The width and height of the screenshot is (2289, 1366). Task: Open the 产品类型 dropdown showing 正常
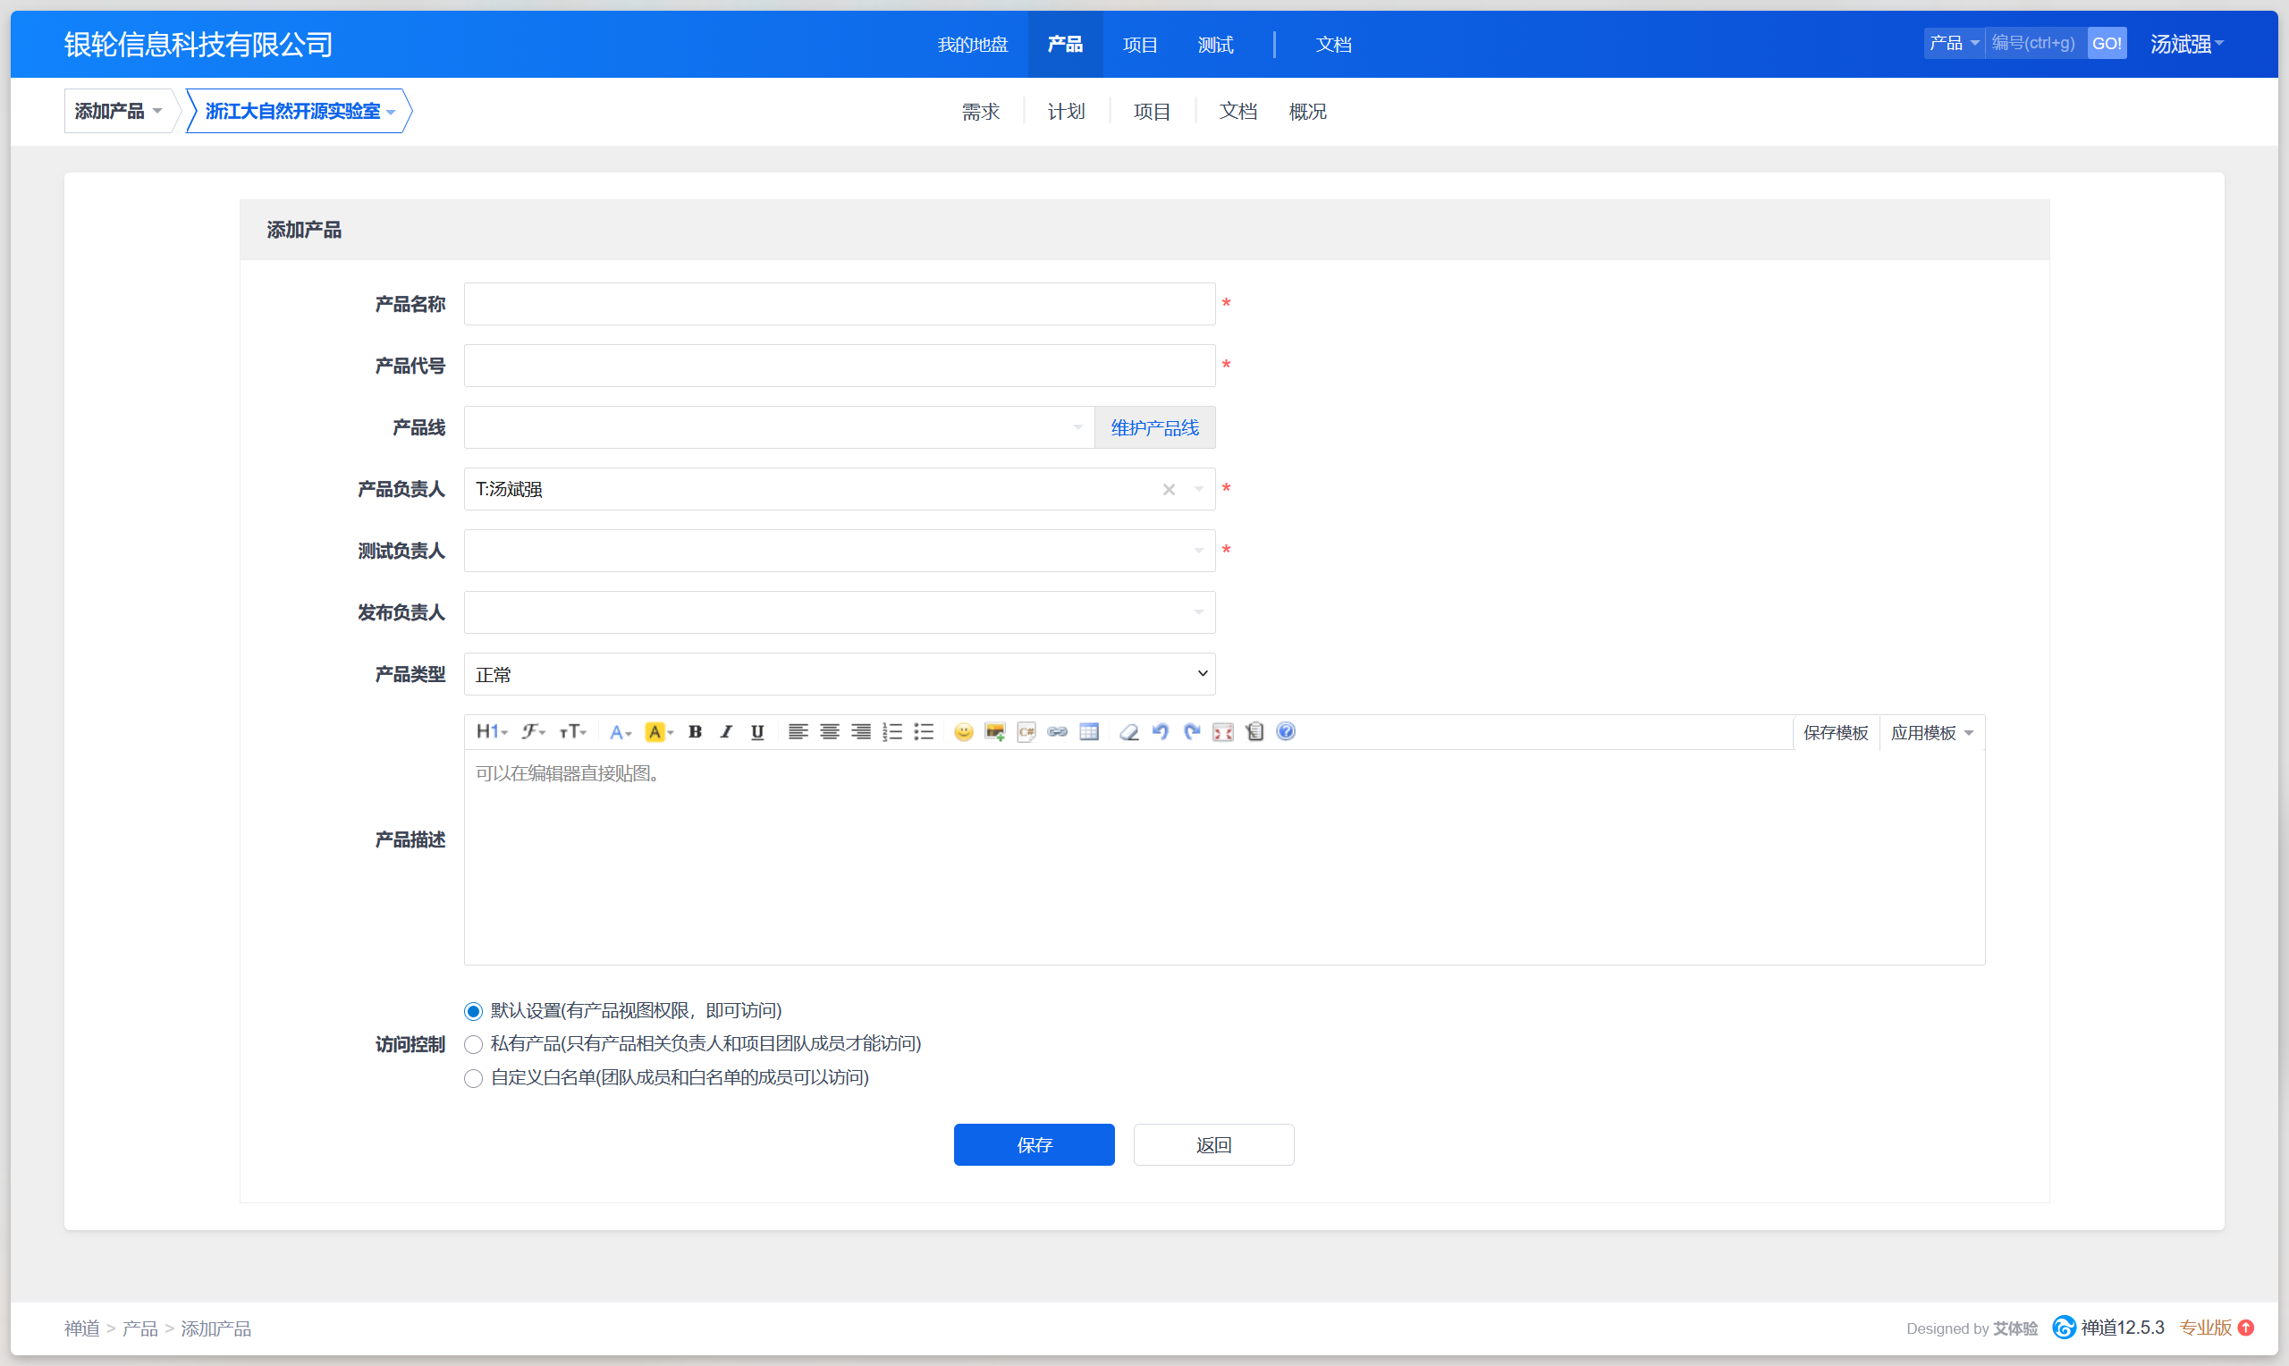coord(839,674)
